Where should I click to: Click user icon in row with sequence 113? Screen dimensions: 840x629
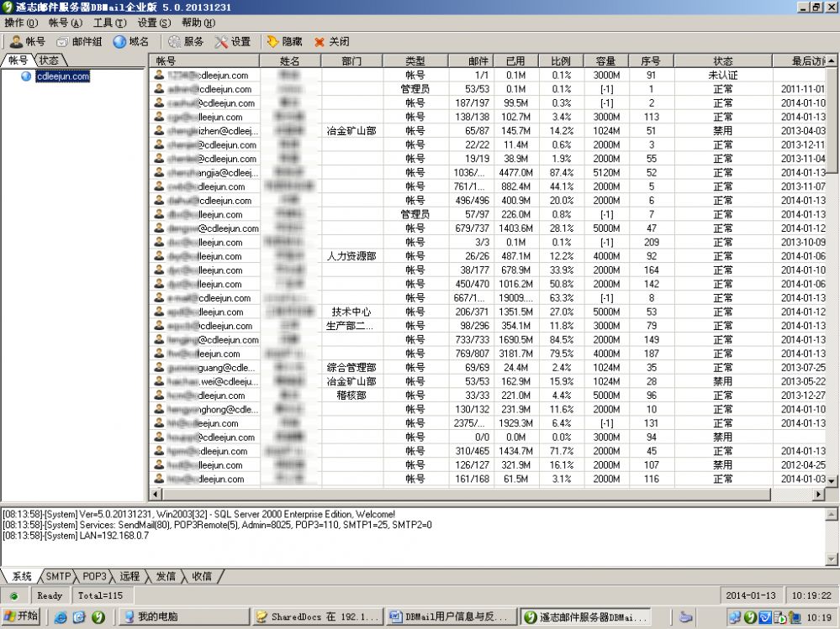pos(159,117)
